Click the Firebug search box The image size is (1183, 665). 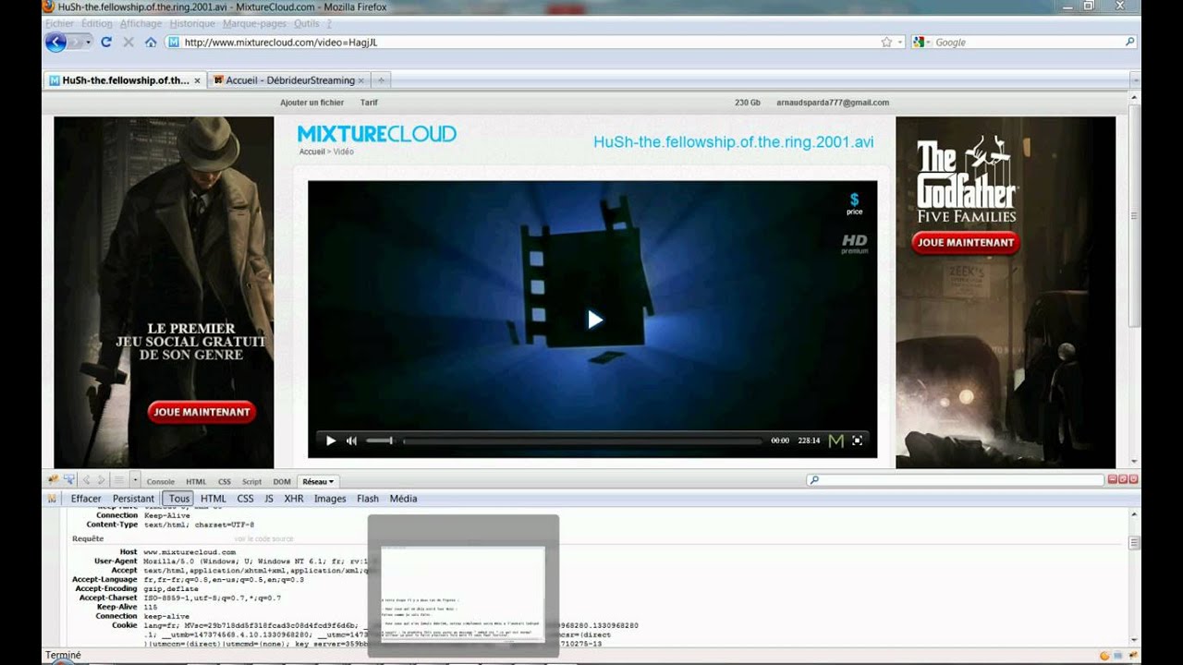click(x=955, y=479)
